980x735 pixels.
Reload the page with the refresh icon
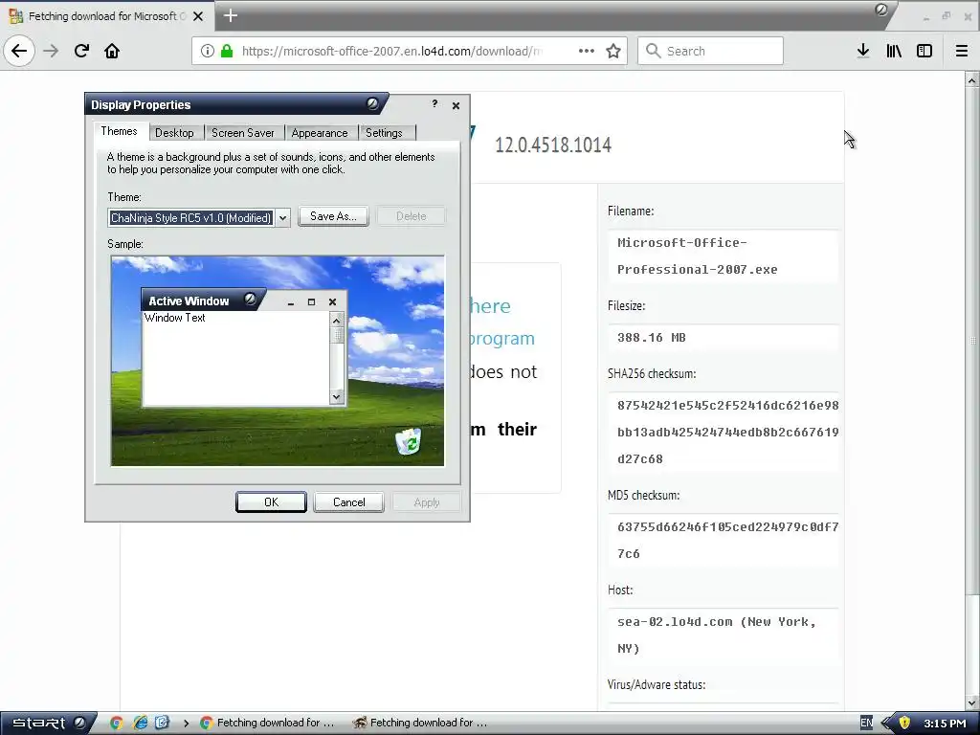point(81,51)
